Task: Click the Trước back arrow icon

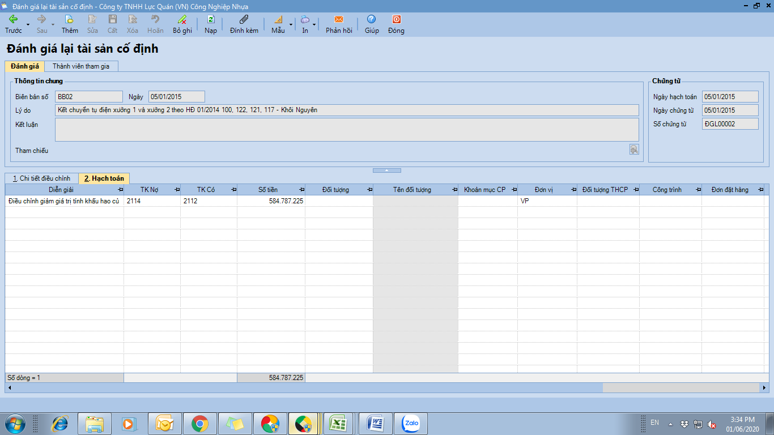Action: (13, 19)
